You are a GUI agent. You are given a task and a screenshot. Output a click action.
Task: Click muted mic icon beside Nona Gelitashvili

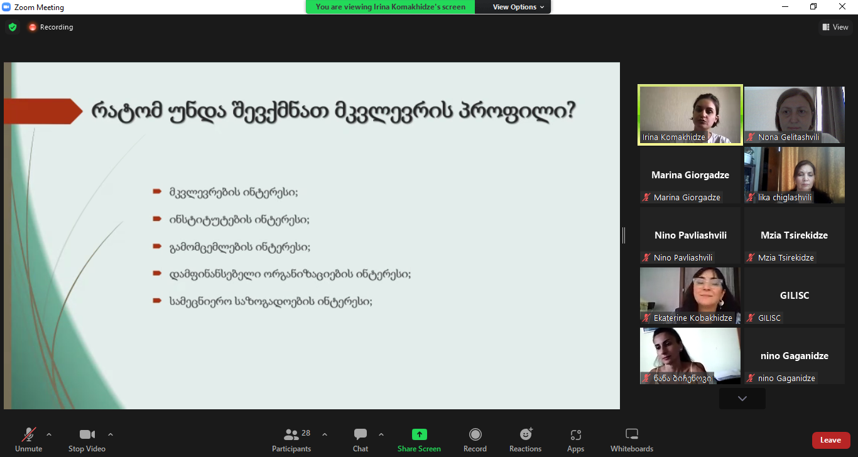coord(751,137)
